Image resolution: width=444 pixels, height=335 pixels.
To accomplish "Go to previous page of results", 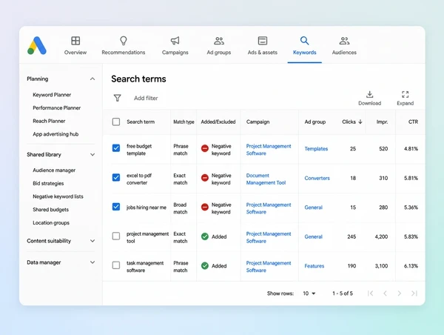I will pyautogui.click(x=385, y=293).
